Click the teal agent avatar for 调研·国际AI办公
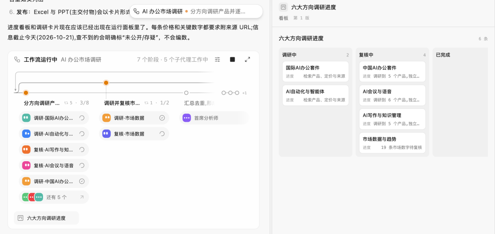 26,118
